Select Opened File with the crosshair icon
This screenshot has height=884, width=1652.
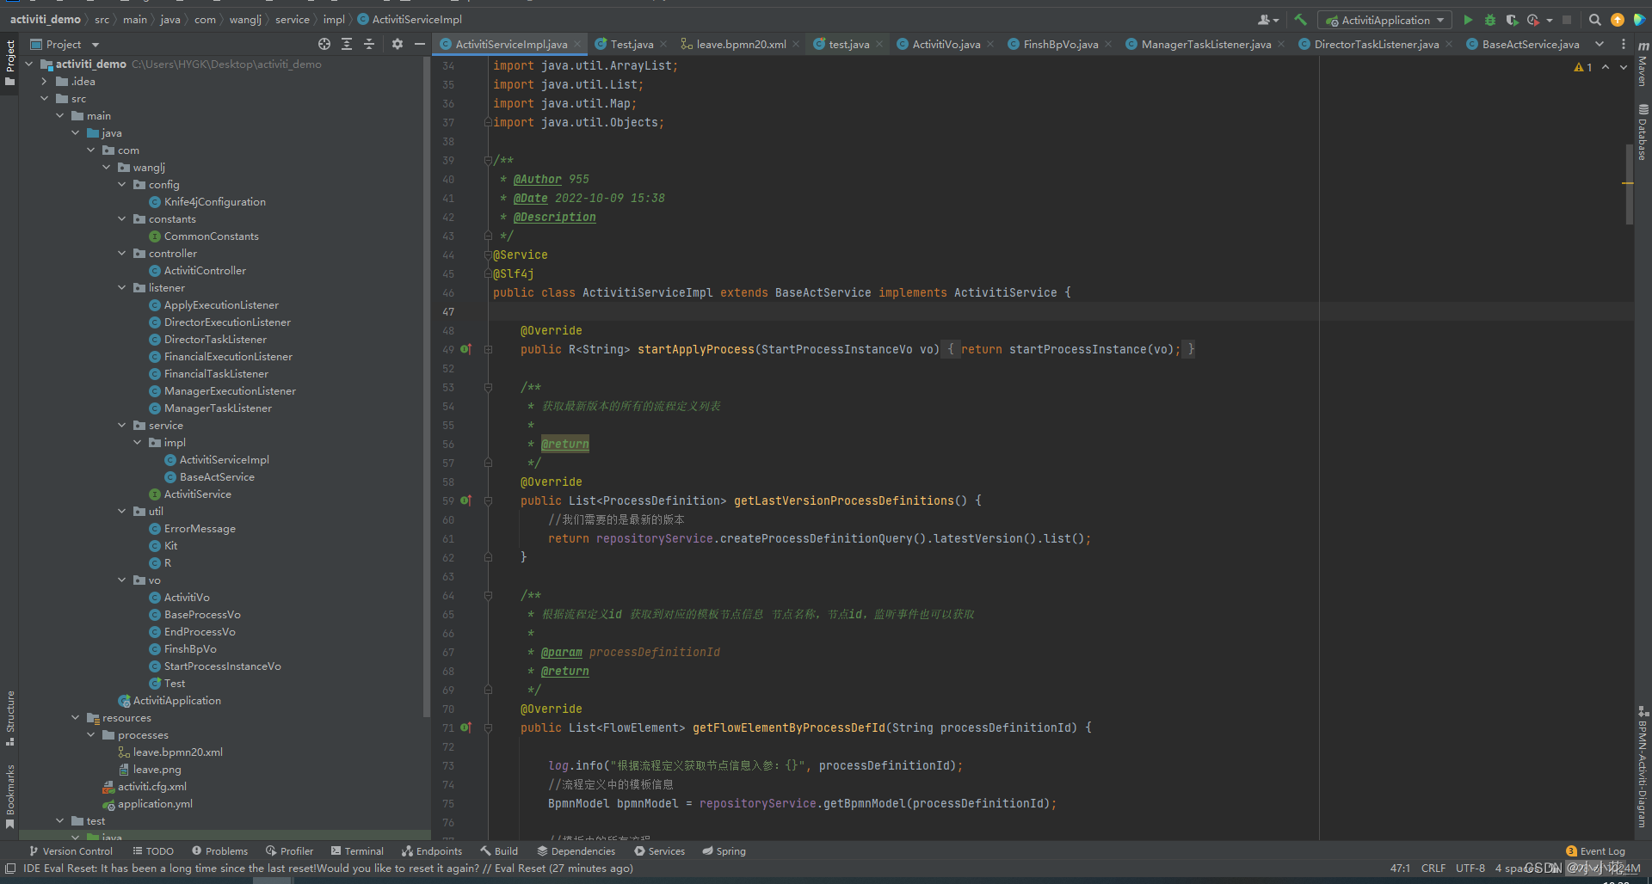(324, 44)
